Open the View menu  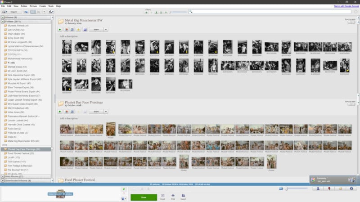click(x=16, y=6)
